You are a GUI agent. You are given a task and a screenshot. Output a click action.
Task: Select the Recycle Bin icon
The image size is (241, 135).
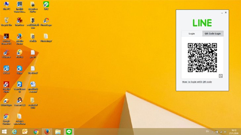7,22
